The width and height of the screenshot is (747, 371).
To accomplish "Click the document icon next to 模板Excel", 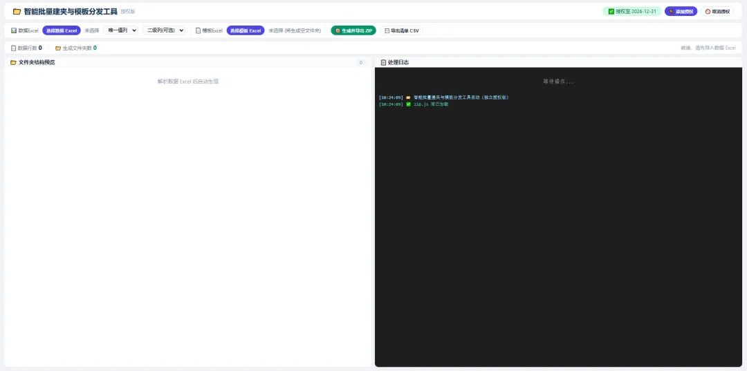I will point(199,30).
